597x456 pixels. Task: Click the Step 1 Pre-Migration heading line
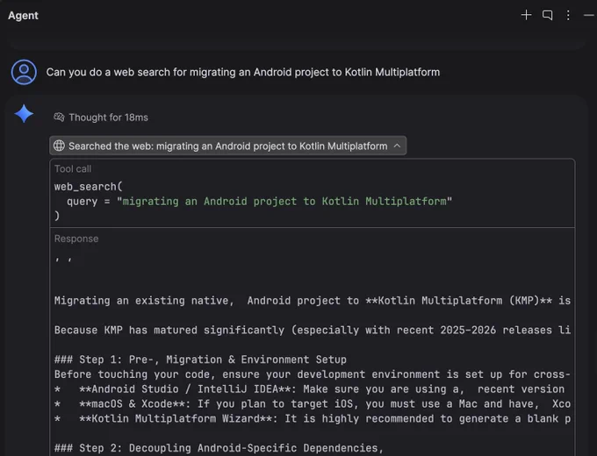200,360
